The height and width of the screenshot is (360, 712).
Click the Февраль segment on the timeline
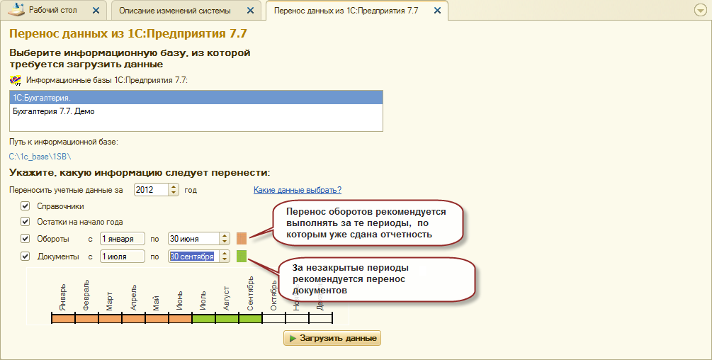[x=86, y=317]
